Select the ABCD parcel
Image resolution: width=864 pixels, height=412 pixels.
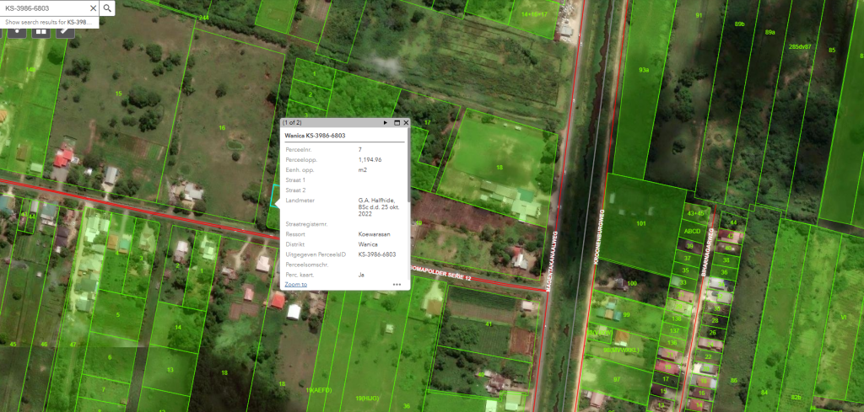click(x=692, y=231)
